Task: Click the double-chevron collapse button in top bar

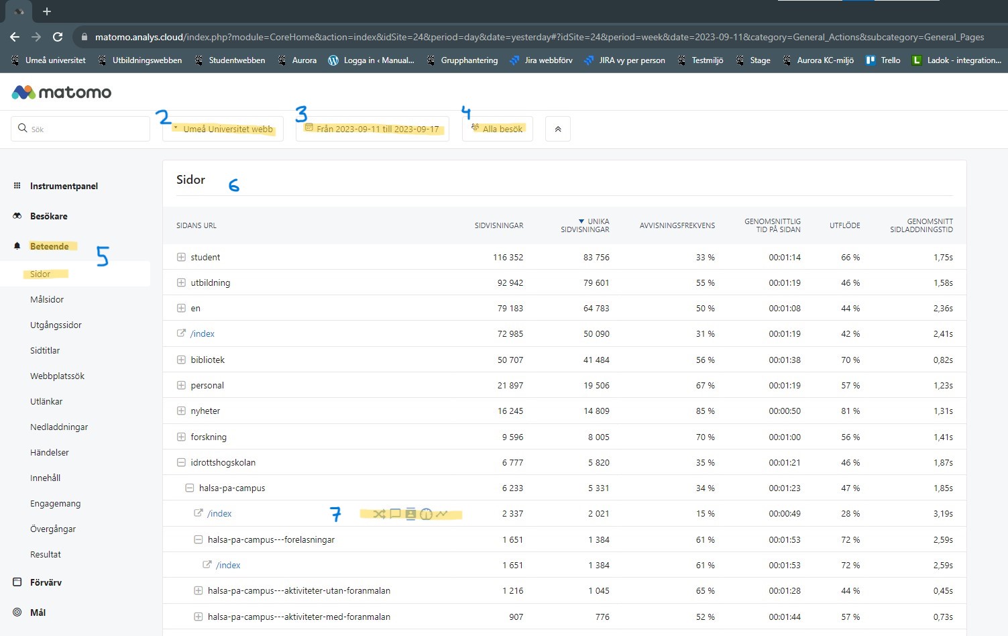Action: pos(557,129)
